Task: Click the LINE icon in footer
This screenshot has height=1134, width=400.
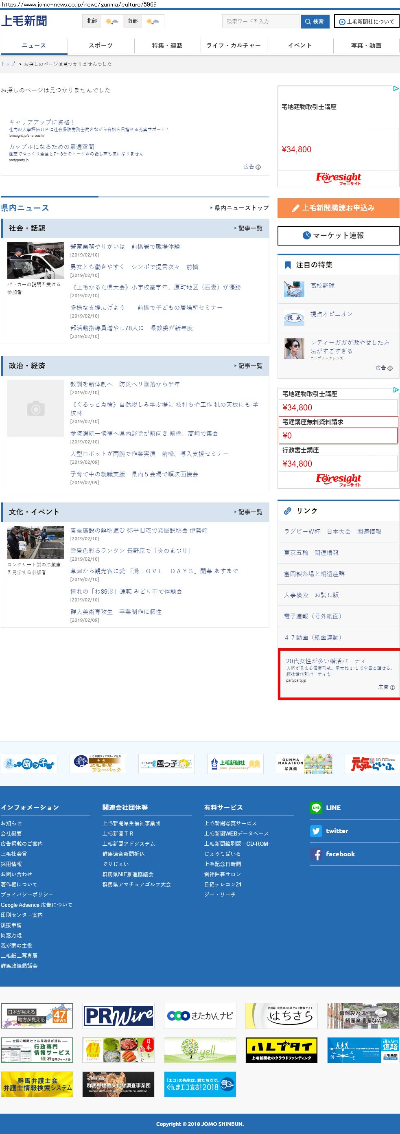Action: click(315, 807)
